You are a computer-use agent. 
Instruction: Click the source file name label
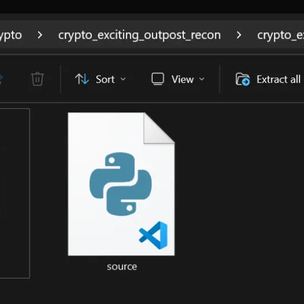point(122,267)
